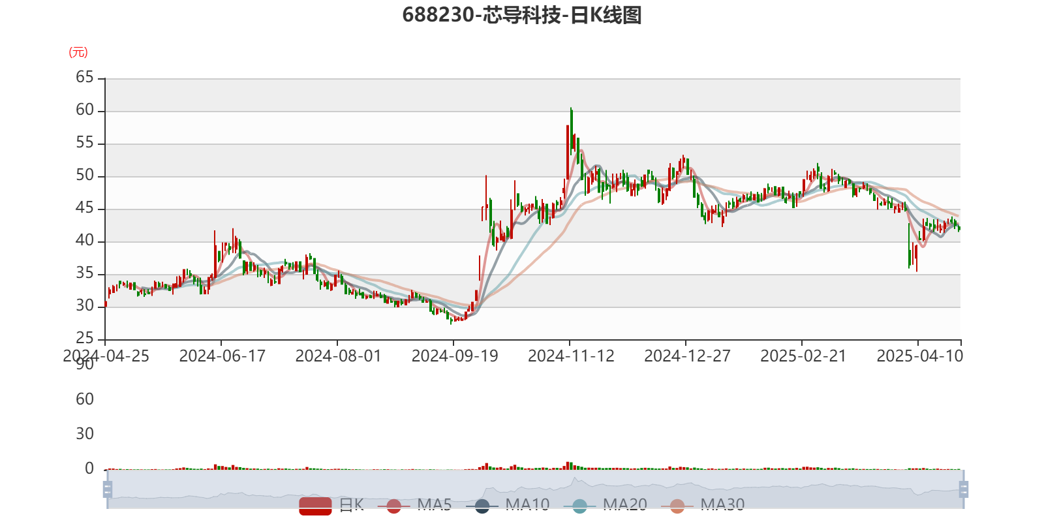Toggle the 日K candlestick series legend

click(x=331, y=505)
